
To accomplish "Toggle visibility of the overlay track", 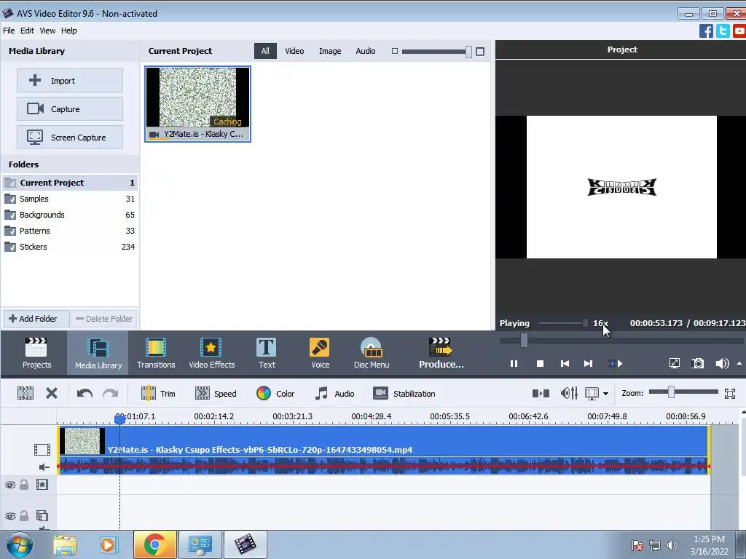I will pyautogui.click(x=10, y=516).
